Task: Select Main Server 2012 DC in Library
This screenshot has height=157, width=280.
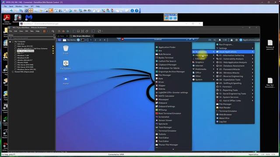Action: pos(25,46)
